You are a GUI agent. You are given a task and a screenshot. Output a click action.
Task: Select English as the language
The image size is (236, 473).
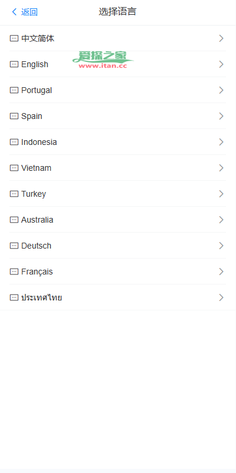118,64
